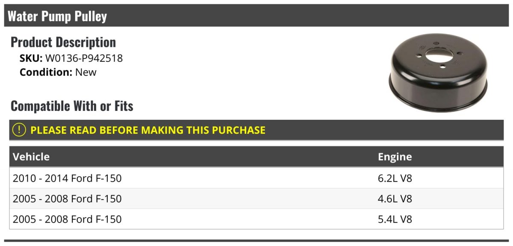Screen dimensions: 513x246
Task: Select the vehicle cell in the 4.6L V8 row
Action: pos(67,199)
